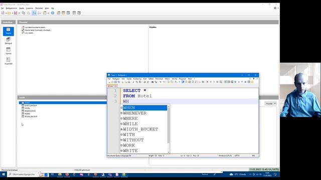Click Open folder icon in Base toolbar
Viewport: 321px width, 180px height.
coord(9,13)
